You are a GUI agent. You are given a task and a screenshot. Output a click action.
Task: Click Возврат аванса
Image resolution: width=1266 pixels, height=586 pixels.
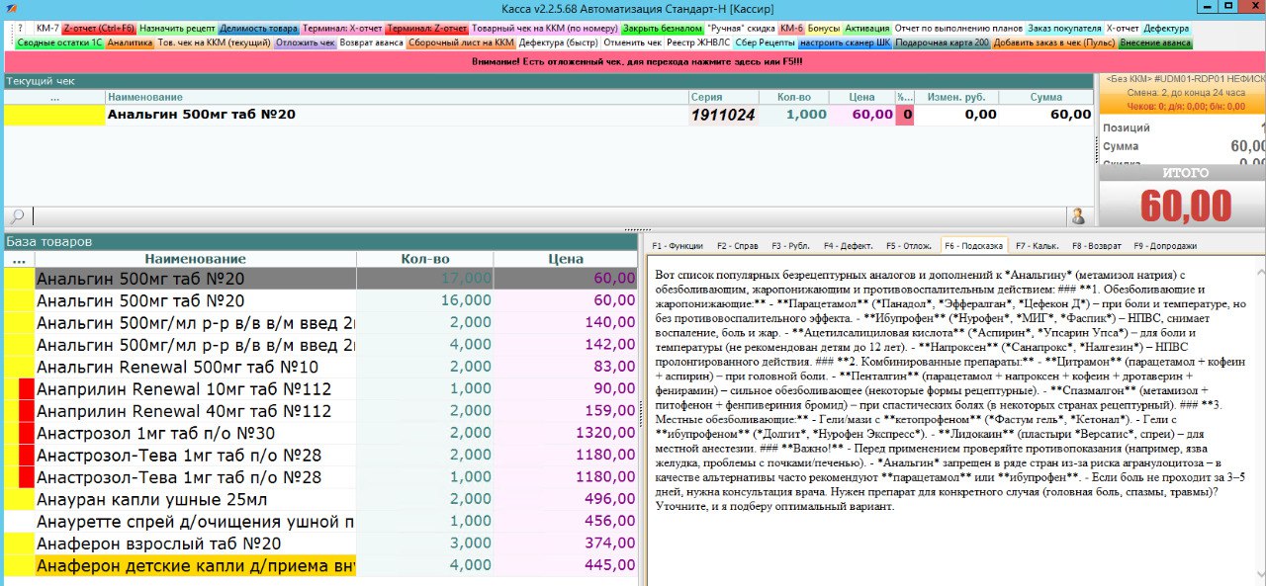[x=371, y=42]
